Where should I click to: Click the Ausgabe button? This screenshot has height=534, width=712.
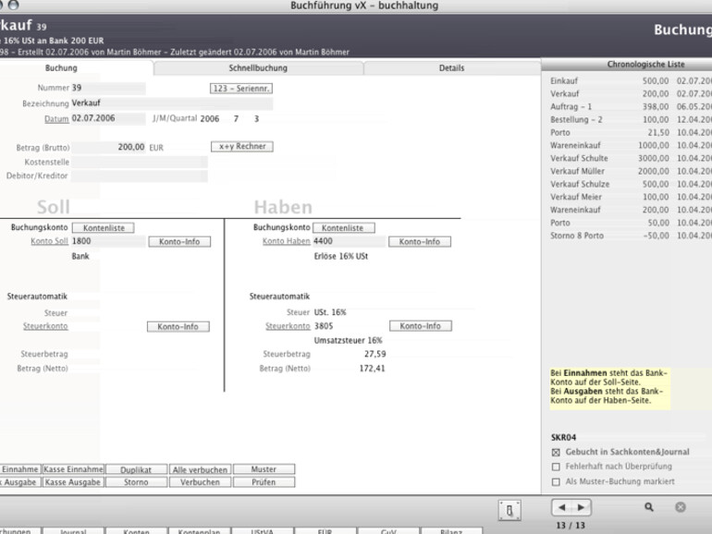click(x=20, y=482)
